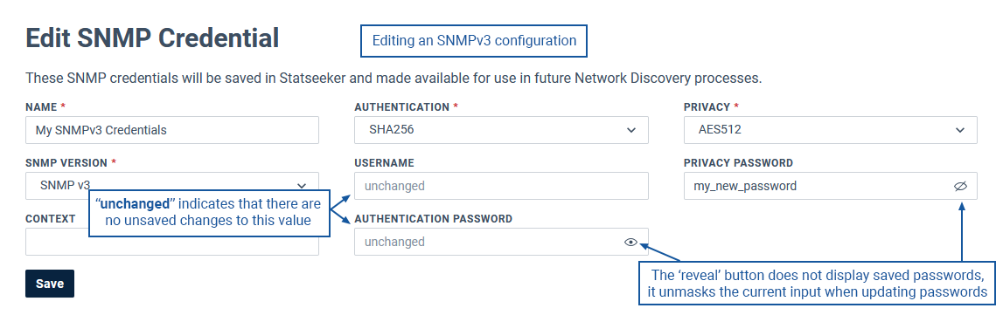1003x315 pixels.
Task: Click the PRIVACY PASSWORD label
Action: (x=738, y=162)
